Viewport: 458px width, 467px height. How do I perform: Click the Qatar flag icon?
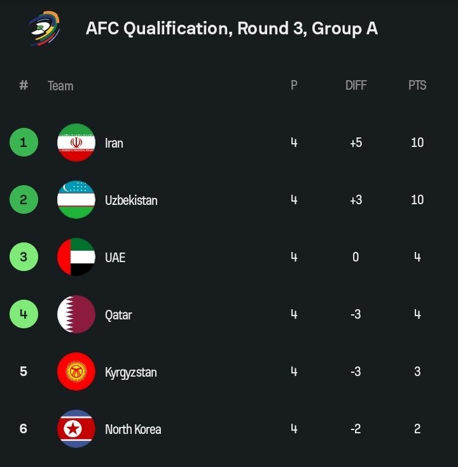[x=76, y=314]
